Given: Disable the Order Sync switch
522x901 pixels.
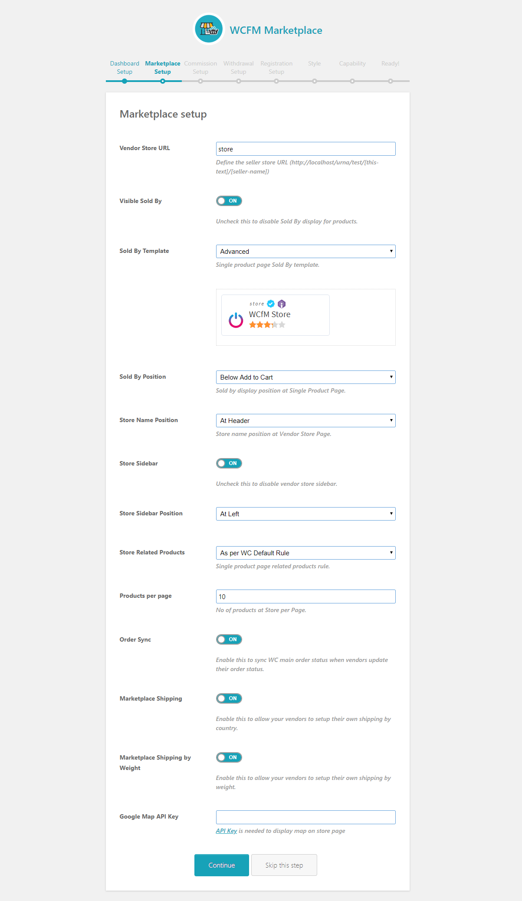Looking at the screenshot, I should (x=229, y=639).
